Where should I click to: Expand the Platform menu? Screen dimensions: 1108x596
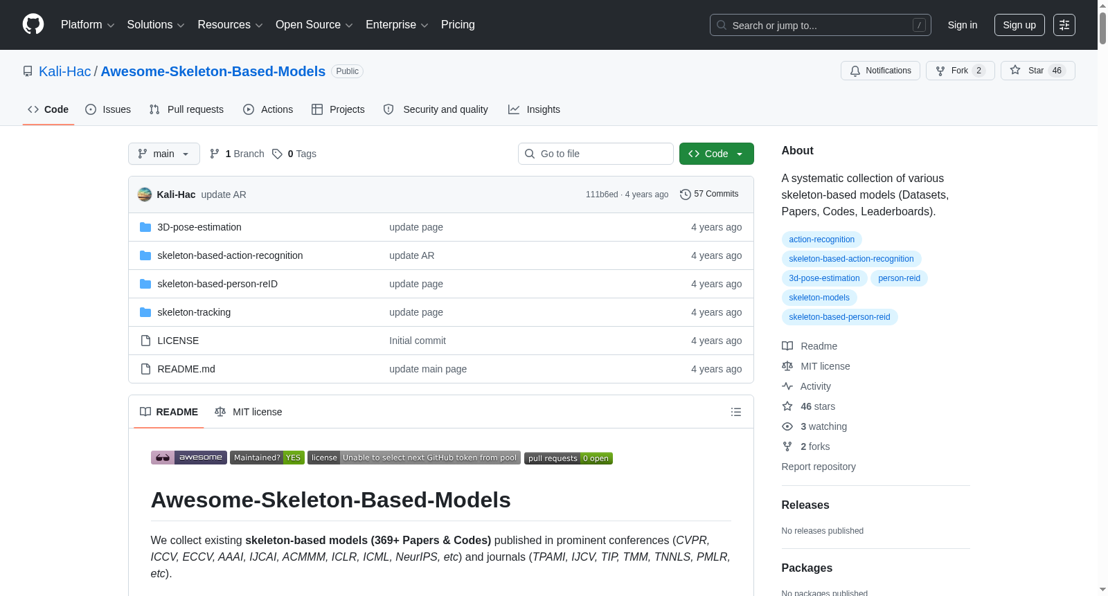[87, 25]
